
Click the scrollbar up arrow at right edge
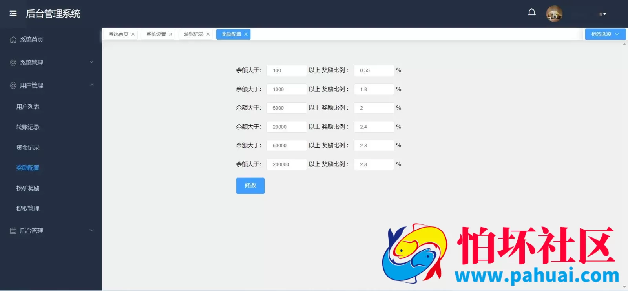click(624, 44)
